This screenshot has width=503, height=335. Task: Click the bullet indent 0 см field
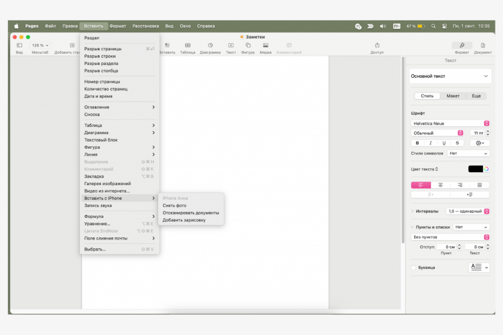[x=447, y=247]
